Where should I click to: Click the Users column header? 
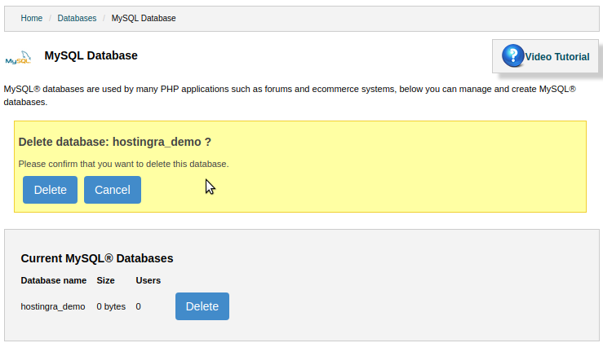coord(148,280)
